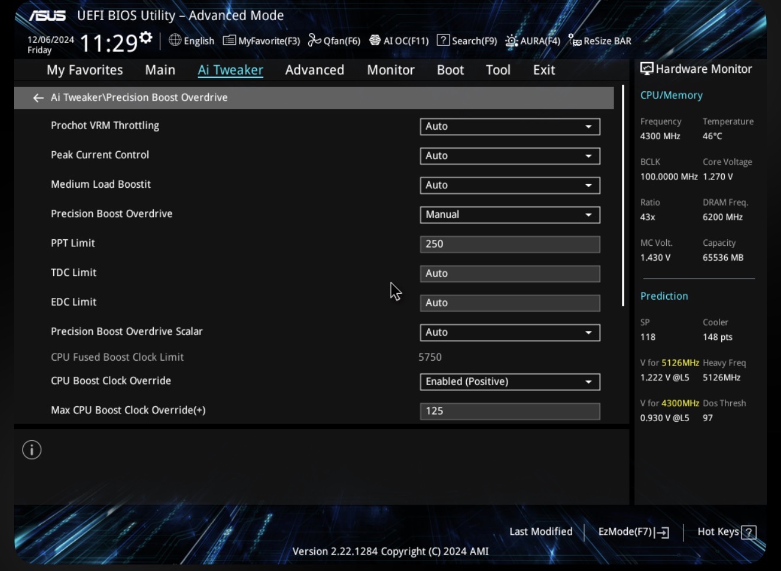Click the Dos Thresh value 97
781x571 pixels.
pyautogui.click(x=708, y=418)
